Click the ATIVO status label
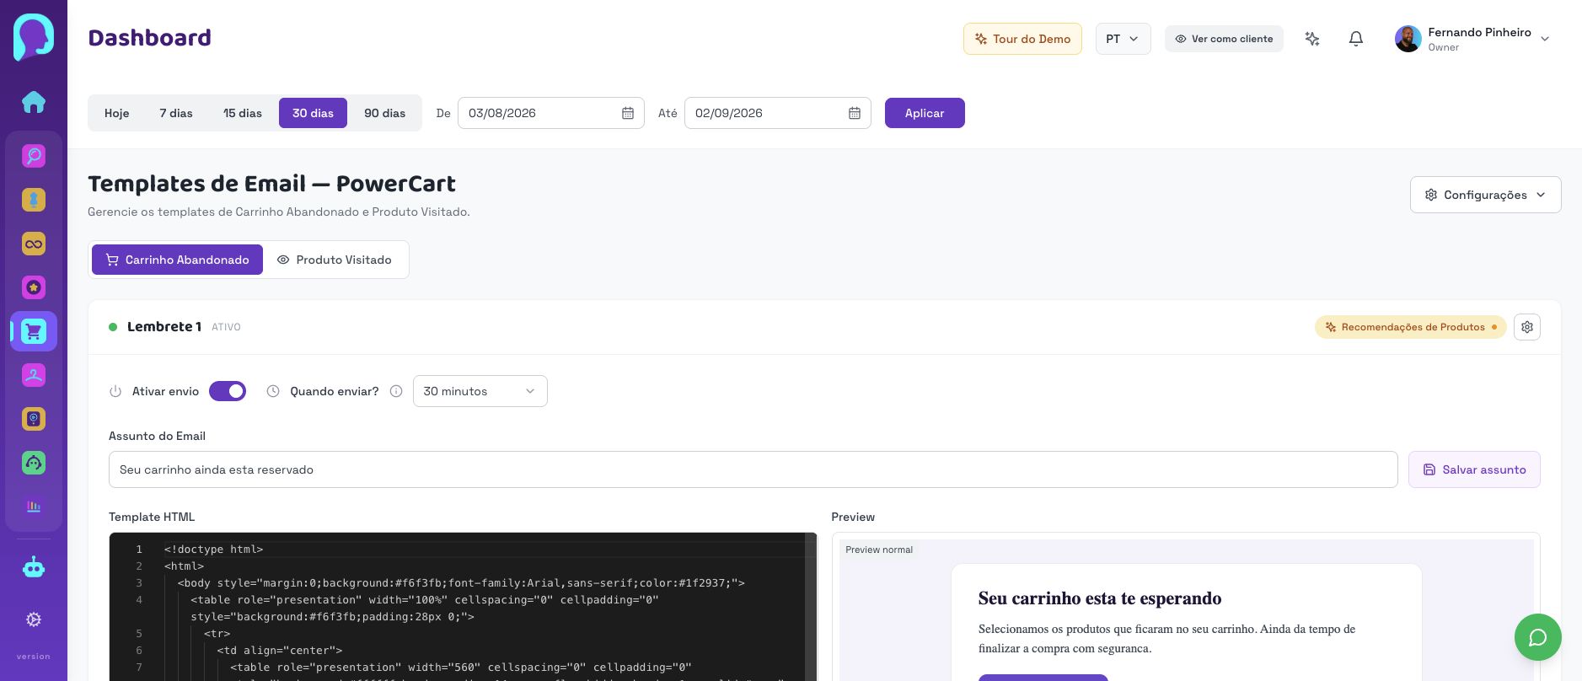The height and width of the screenshot is (681, 1582). [226, 327]
